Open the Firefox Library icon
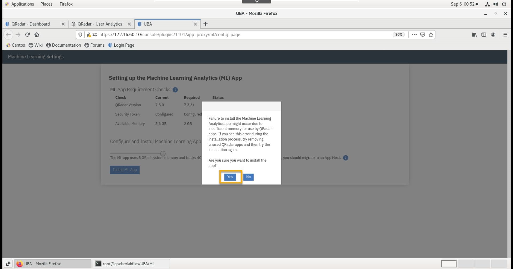The width and height of the screenshot is (513, 269). [x=475, y=35]
